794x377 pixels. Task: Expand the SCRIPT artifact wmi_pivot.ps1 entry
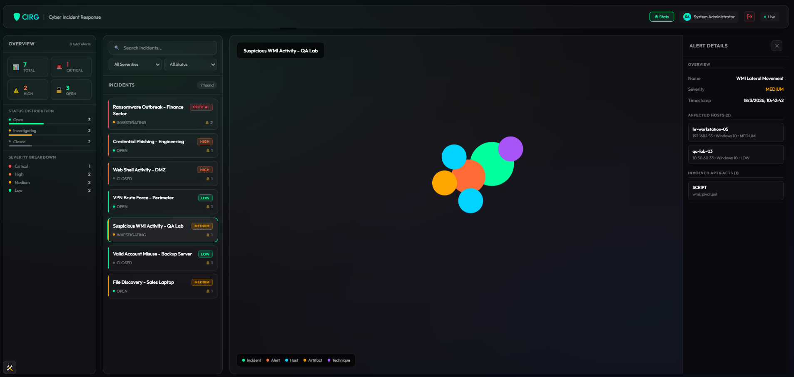point(735,190)
